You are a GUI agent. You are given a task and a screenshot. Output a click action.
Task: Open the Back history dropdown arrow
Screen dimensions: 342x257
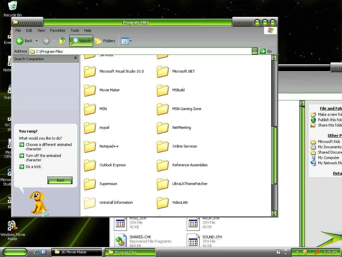tap(36, 41)
